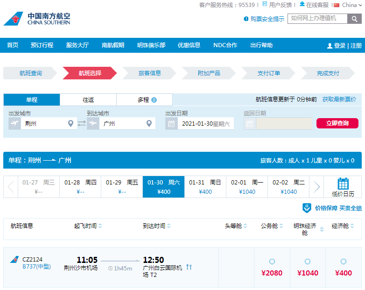Click the China Southern logo
This screenshot has width=365, height=290.
click(37, 19)
